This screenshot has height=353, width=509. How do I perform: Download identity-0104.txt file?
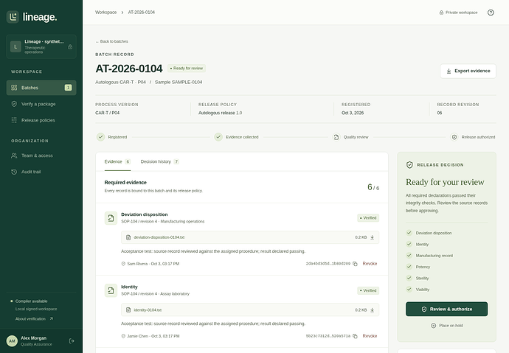tap(372, 310)
